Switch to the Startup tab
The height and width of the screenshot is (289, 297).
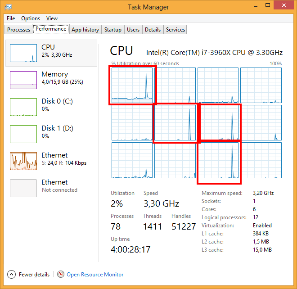112,30
